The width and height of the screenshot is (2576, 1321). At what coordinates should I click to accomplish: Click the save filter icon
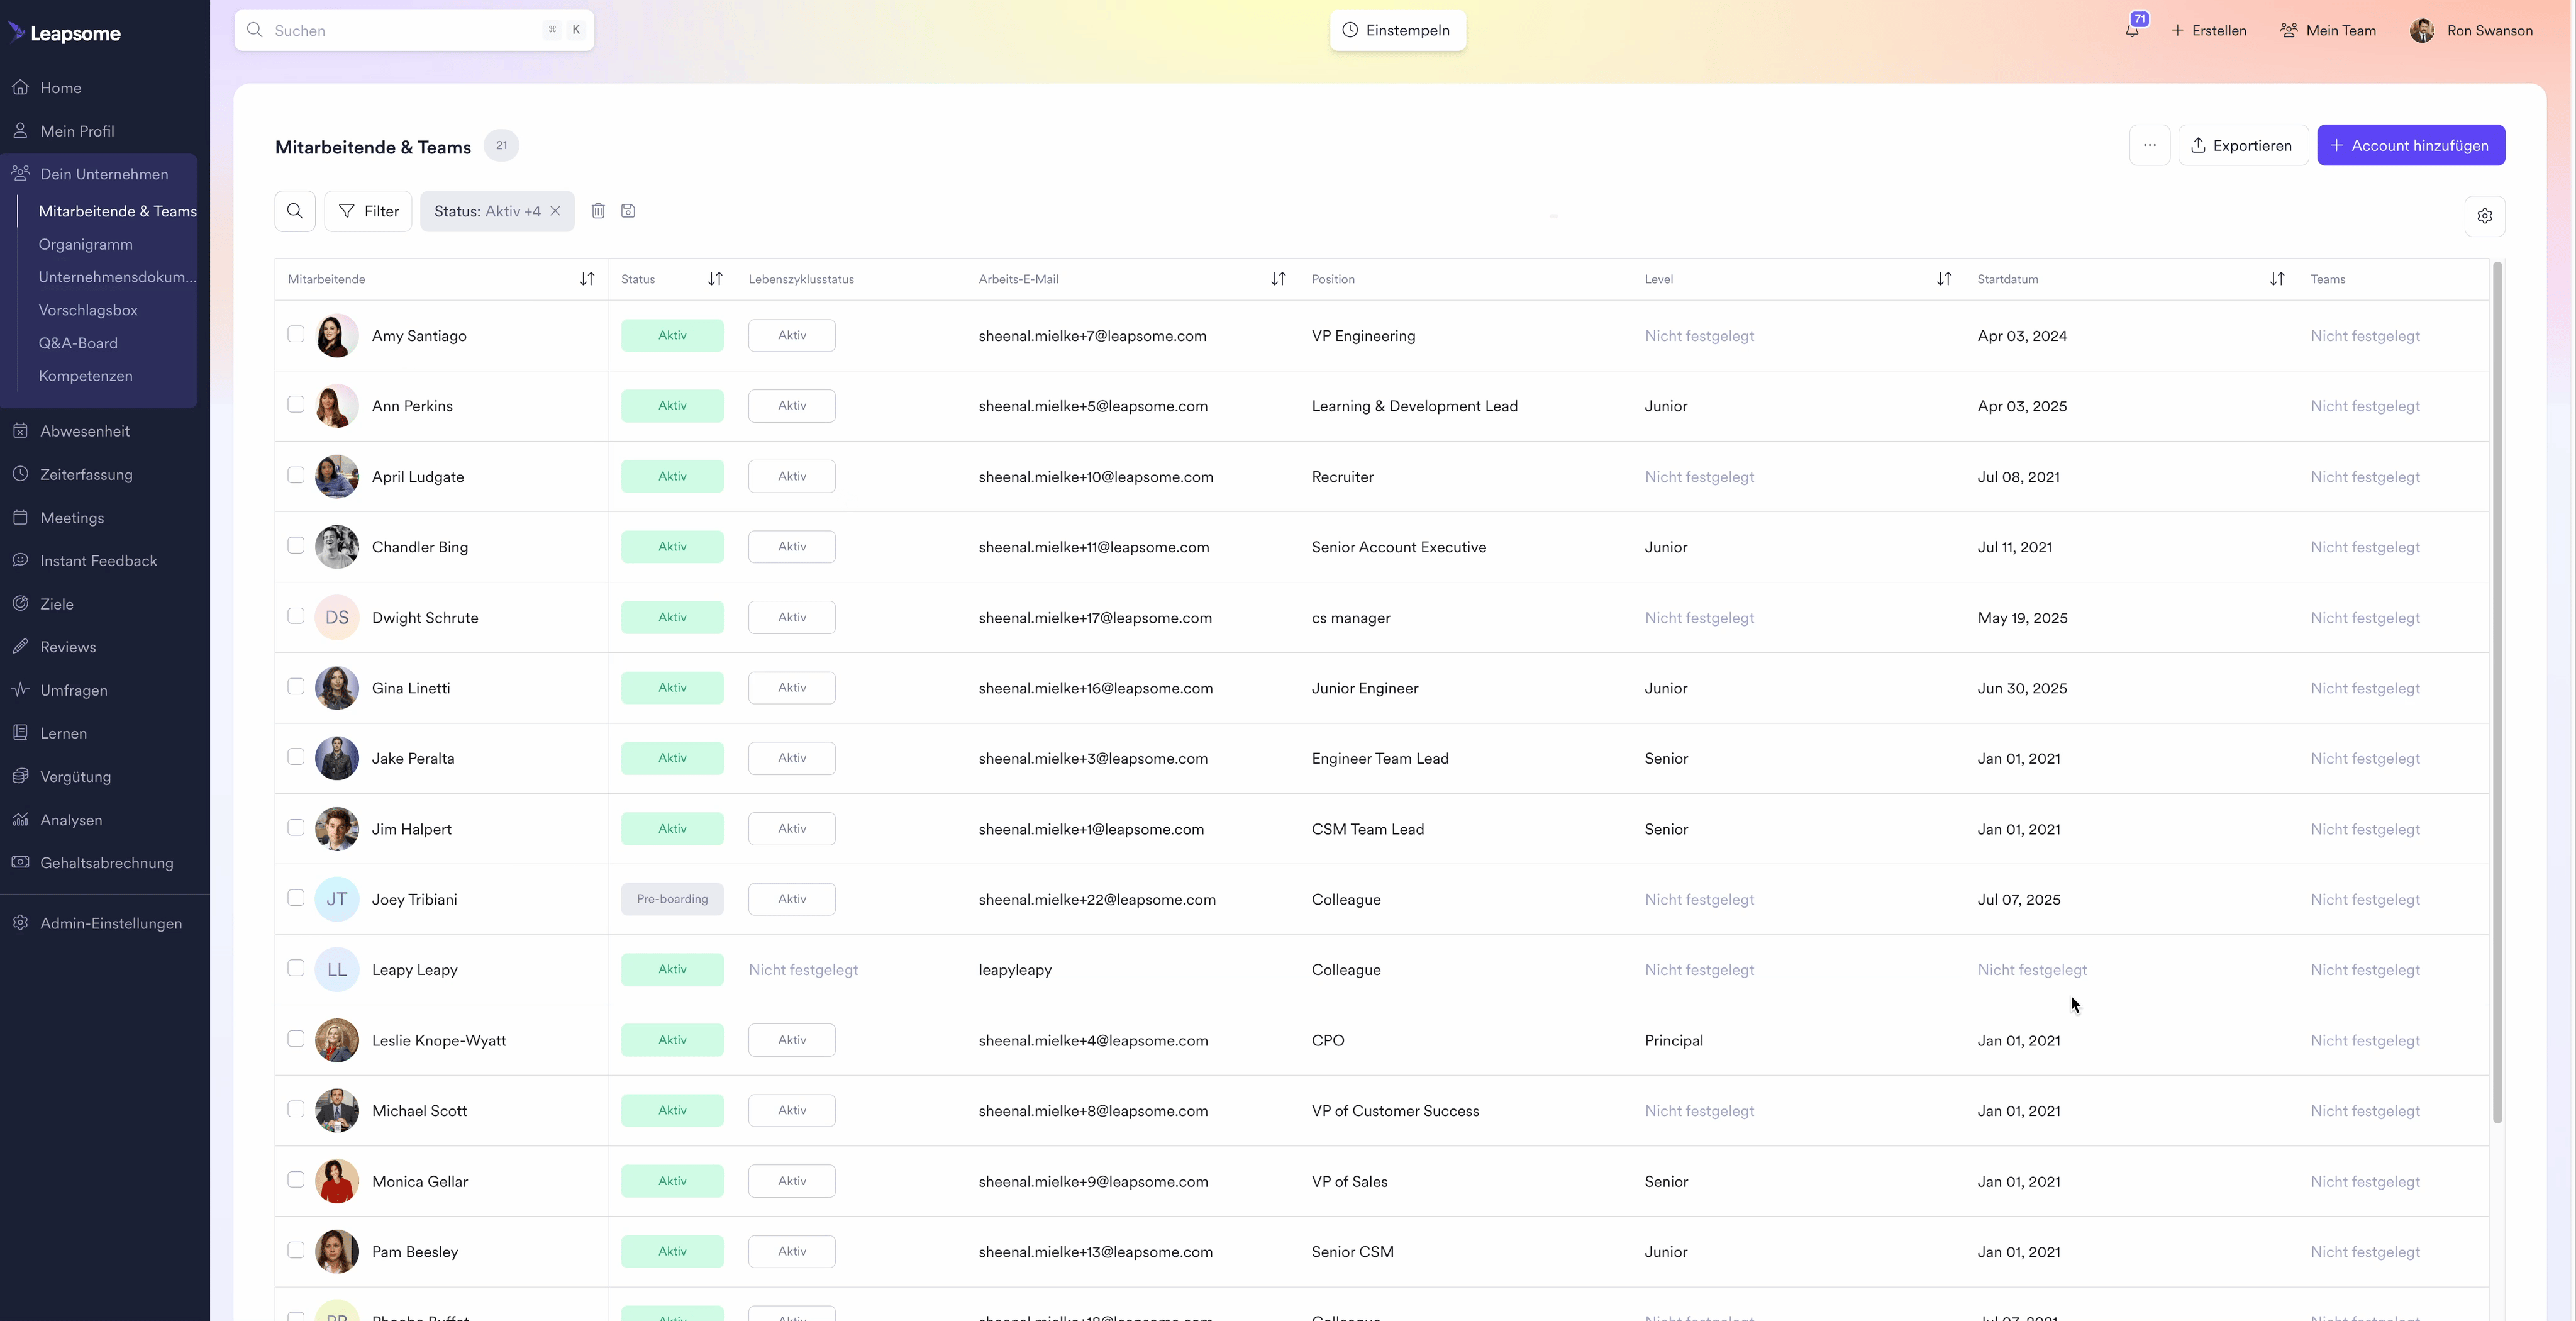point(628,211)
